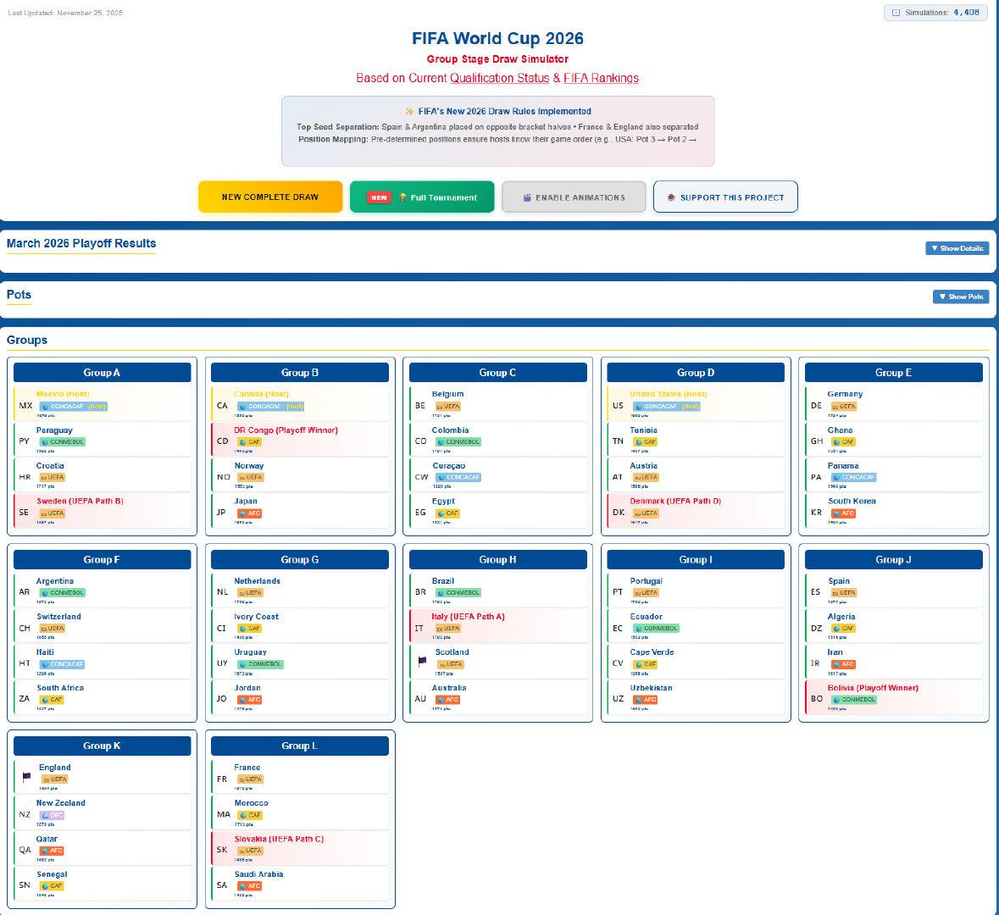Toggle ENABLE ANIMATIONS button
The image size is (999, 915).
point(574,197)
